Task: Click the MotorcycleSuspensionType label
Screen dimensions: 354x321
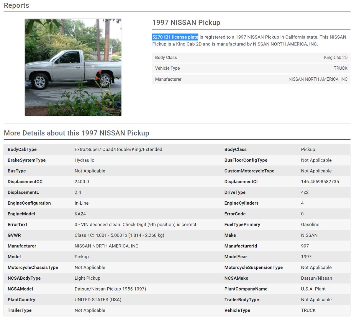Action: coord(253,268)
